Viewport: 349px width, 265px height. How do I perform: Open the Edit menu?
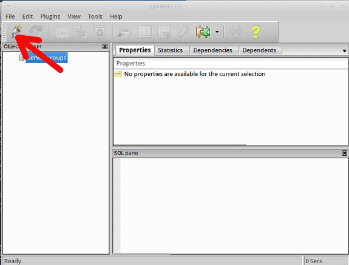[x=27, y=16]
